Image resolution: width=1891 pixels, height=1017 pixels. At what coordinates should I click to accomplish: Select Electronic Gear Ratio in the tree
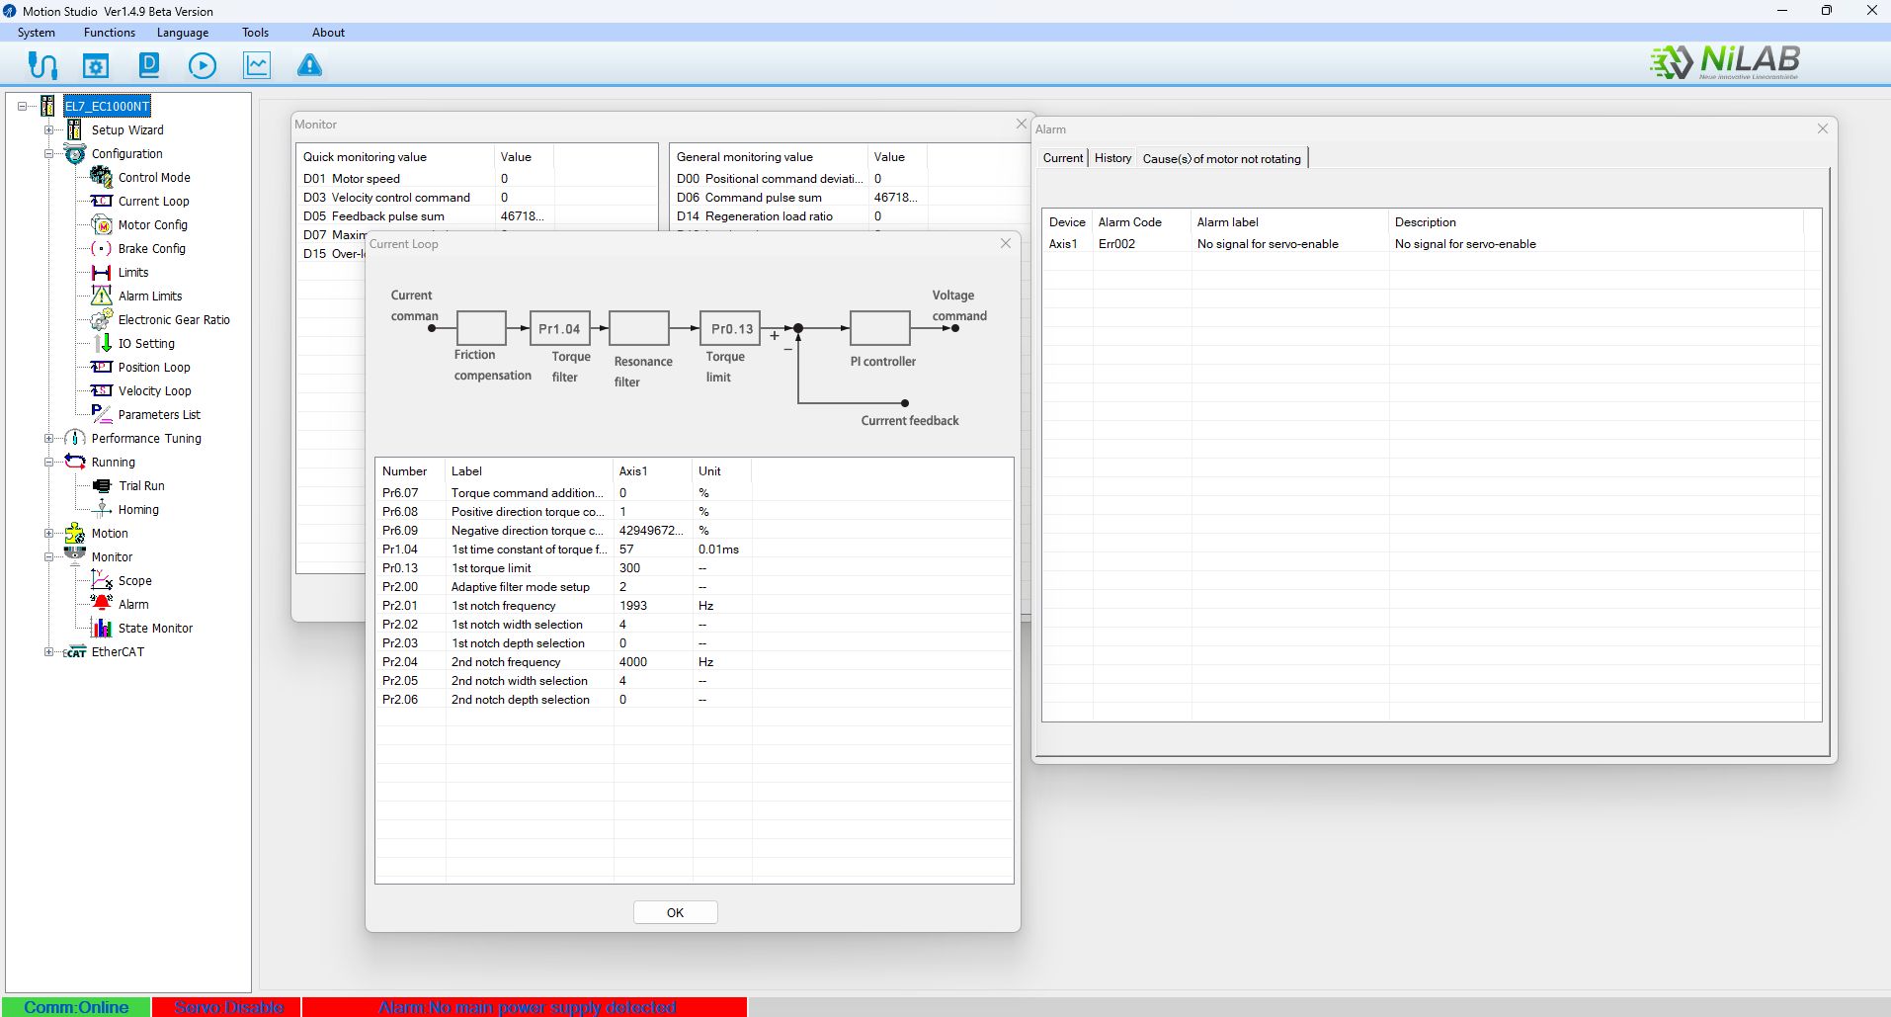click(173, 320)
